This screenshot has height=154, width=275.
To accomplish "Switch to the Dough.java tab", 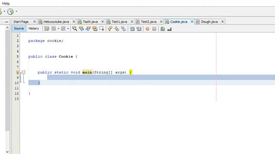I will (209, 22).
